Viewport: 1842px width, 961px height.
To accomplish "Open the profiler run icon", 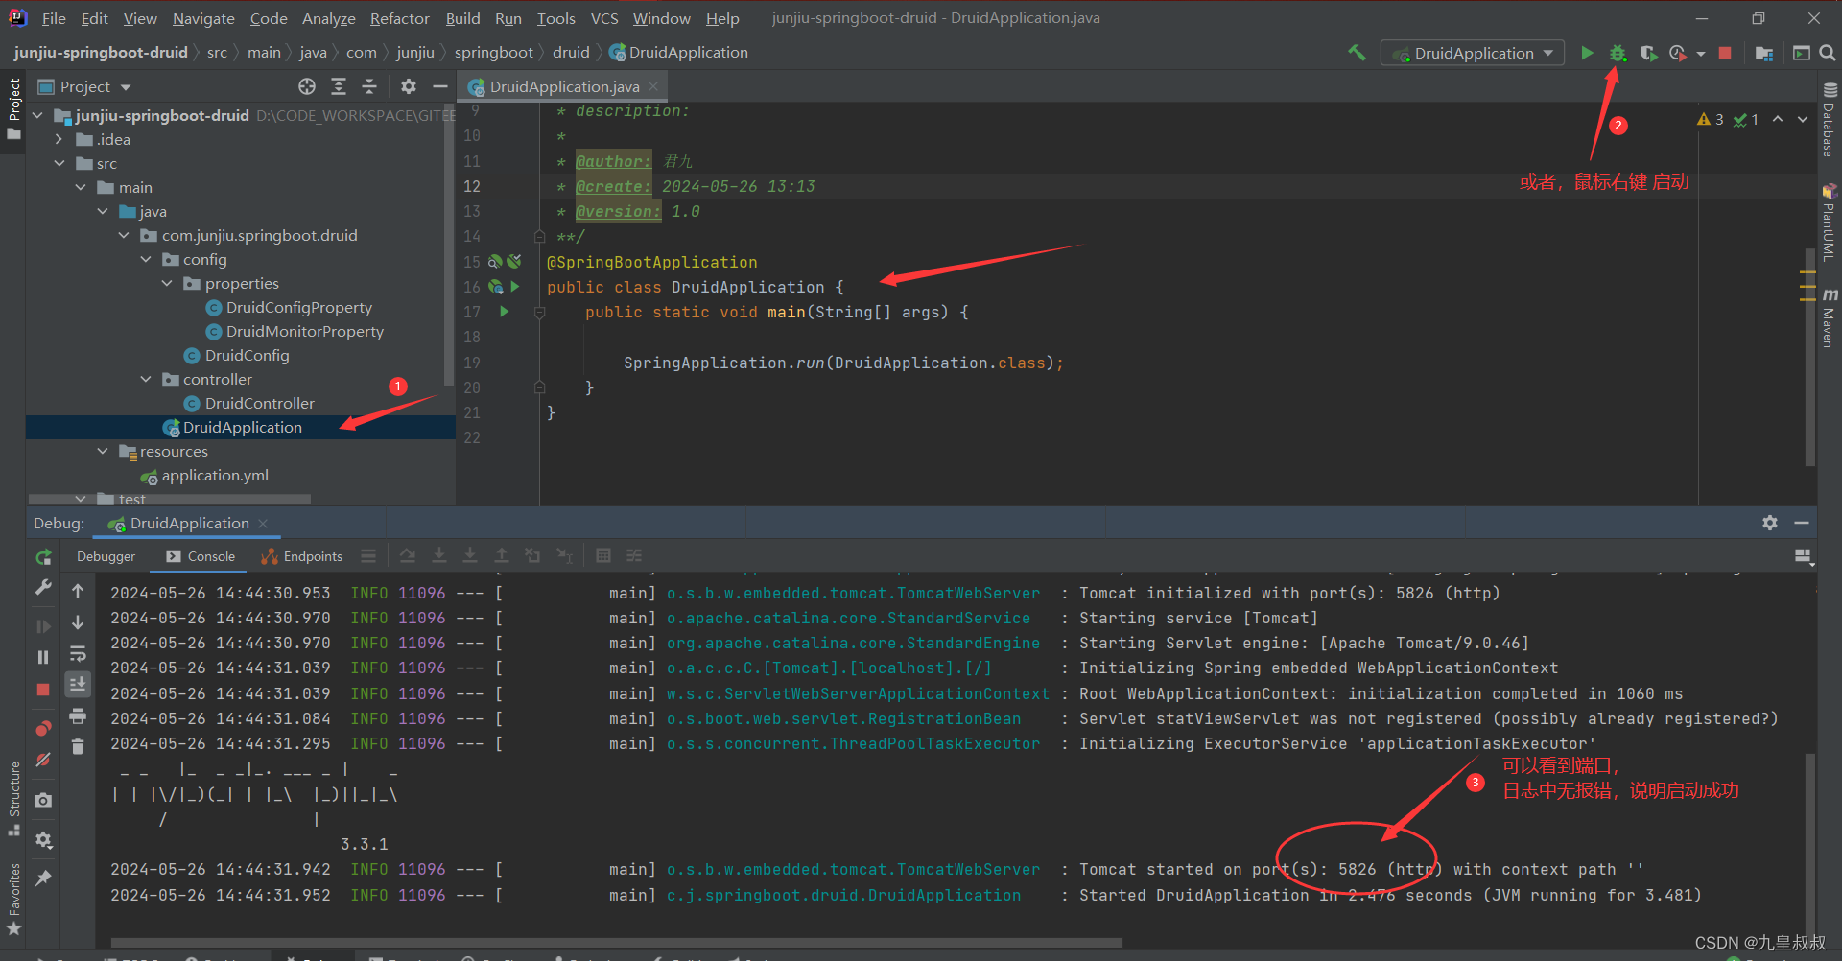I will pyautogui.click(x=1677, y=53).
